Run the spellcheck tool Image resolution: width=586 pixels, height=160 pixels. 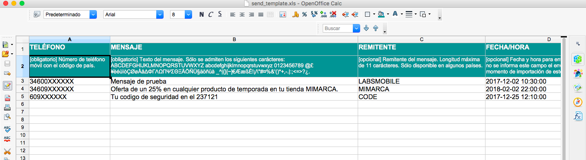pos(7,129)
